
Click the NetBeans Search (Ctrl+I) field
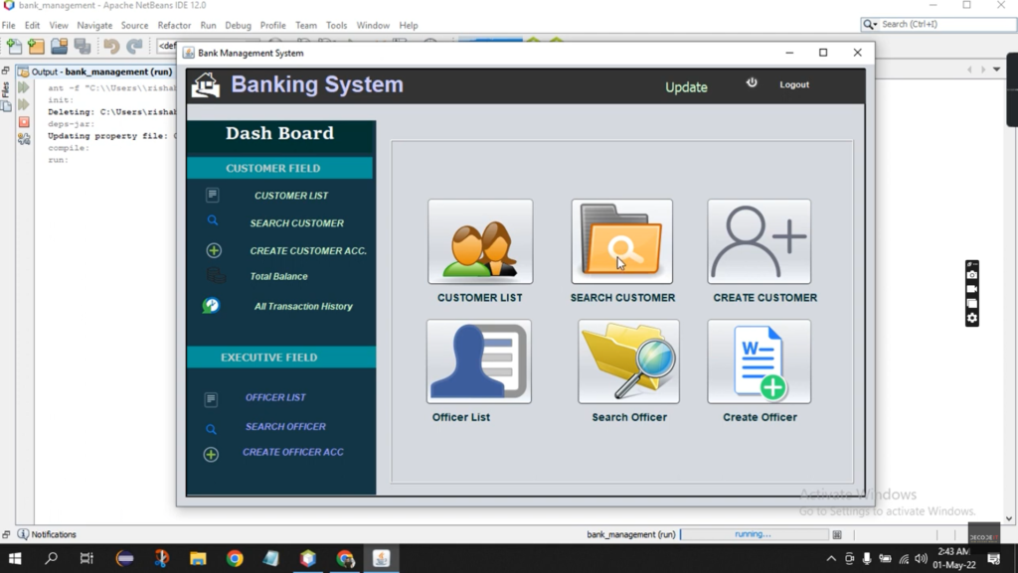946,24
